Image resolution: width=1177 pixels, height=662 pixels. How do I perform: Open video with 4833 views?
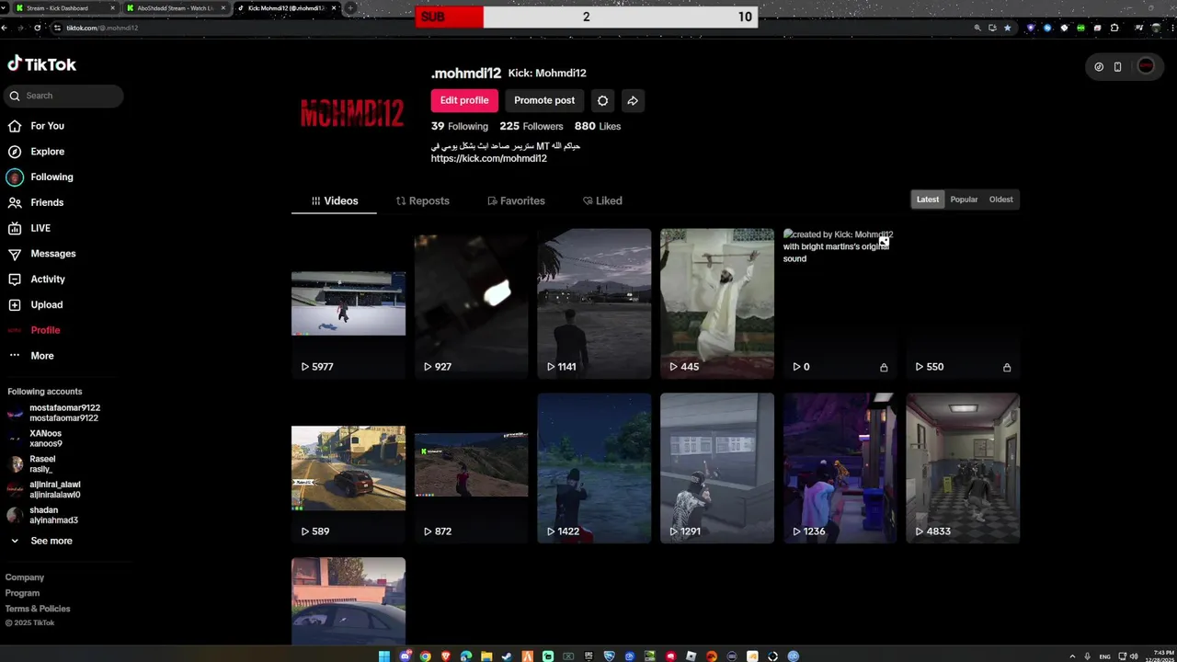963,468
